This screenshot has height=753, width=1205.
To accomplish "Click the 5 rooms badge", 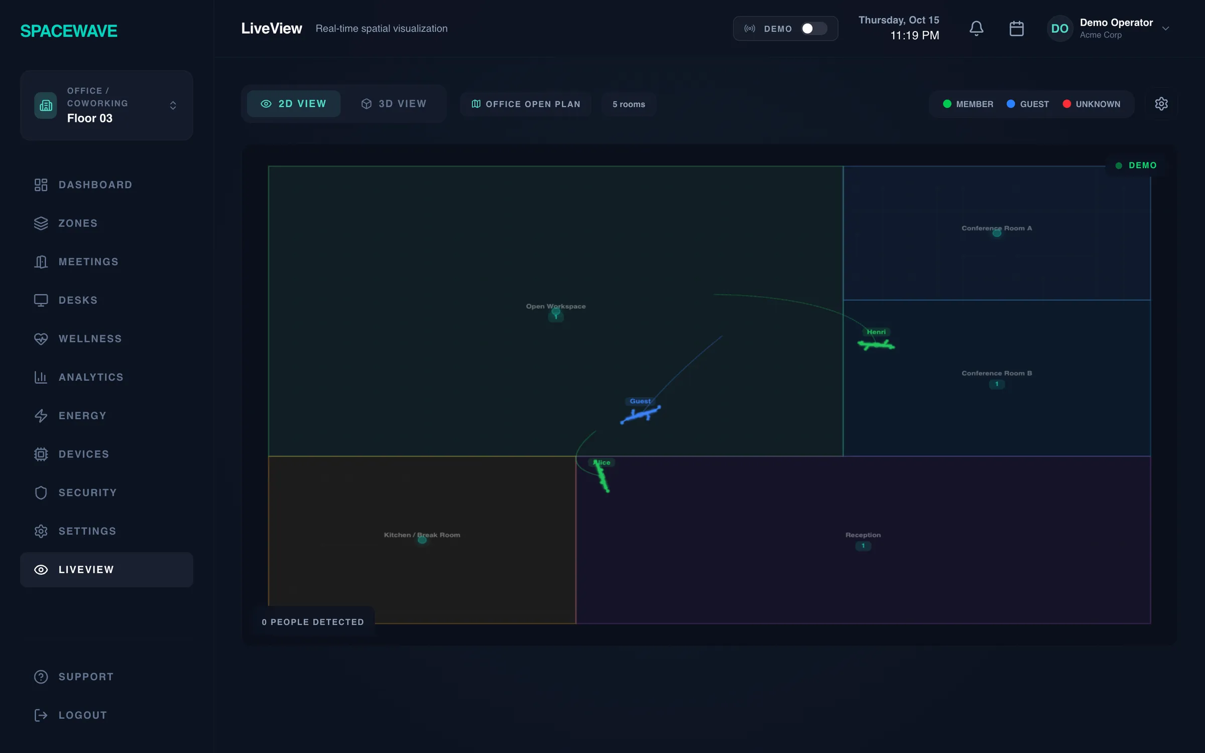I will pos(629,104).
